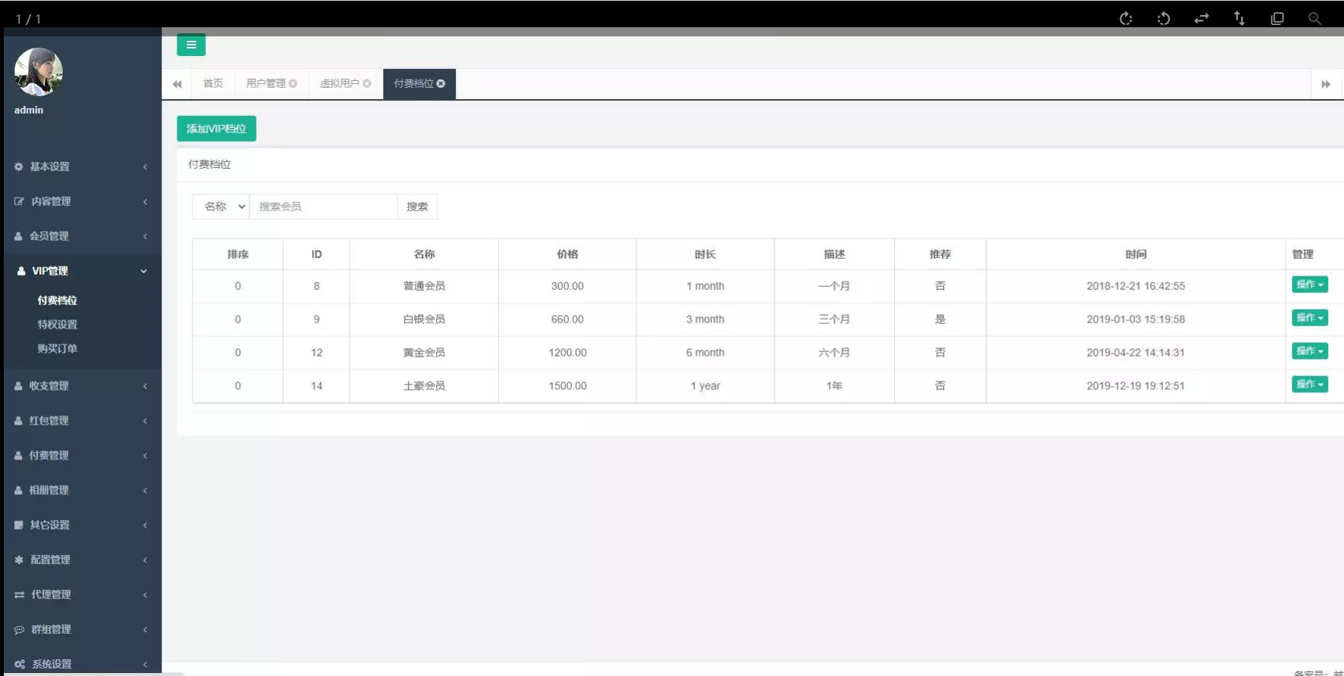
Task: Close the 付费档位 tab
Action: 441,83
